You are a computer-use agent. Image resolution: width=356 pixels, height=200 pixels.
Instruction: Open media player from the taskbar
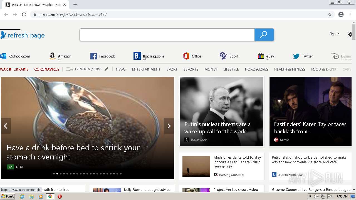click(x=41, y=196)
